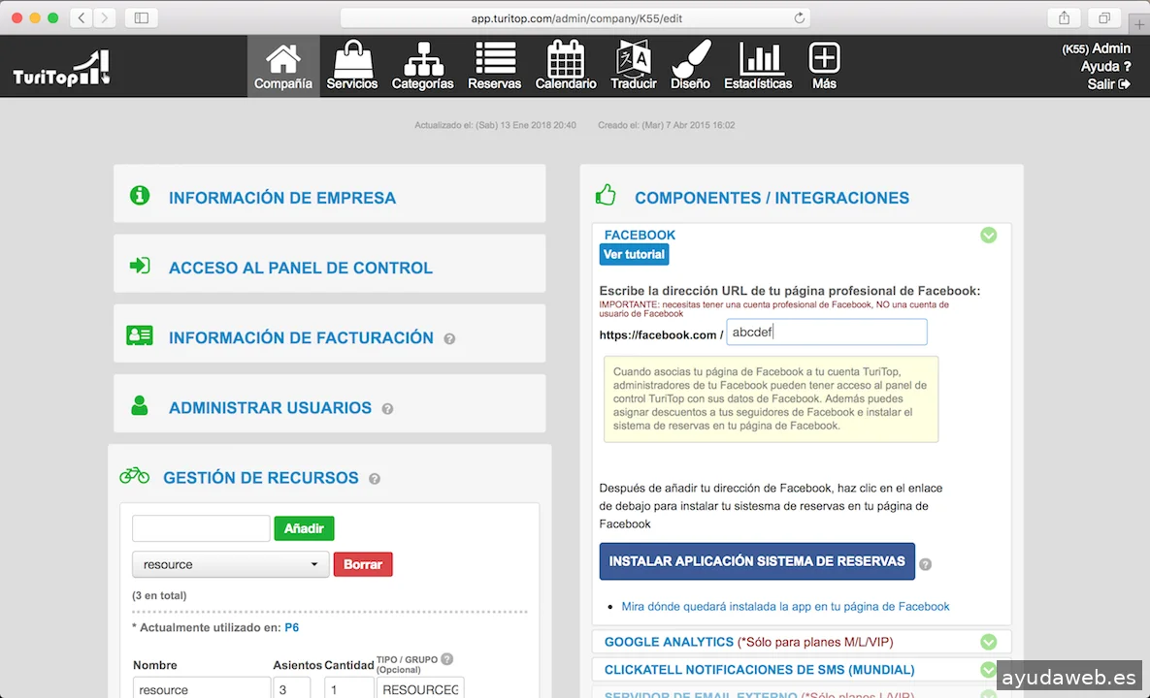The height and width of the screenshot is (698, 1150).
Task: Click the Facebook page URL field
Action: click(826, 333)
